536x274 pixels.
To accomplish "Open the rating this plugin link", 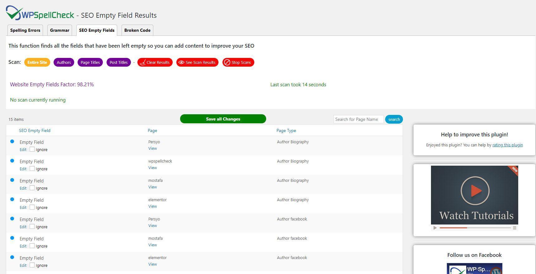I will 507,145.
